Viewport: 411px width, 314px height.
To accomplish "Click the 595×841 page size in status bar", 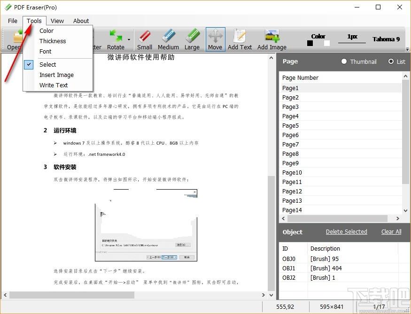I will tap(332, 306).
